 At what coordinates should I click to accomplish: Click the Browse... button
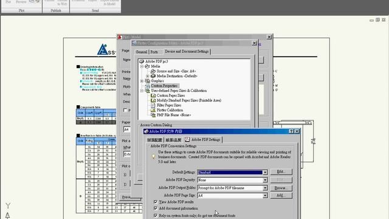pos(281,188)
